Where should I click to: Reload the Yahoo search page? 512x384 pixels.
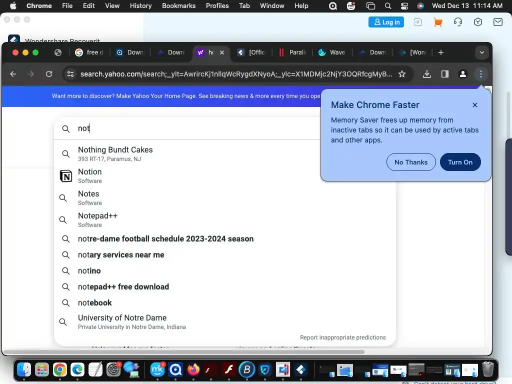click(x=49, y=74)
